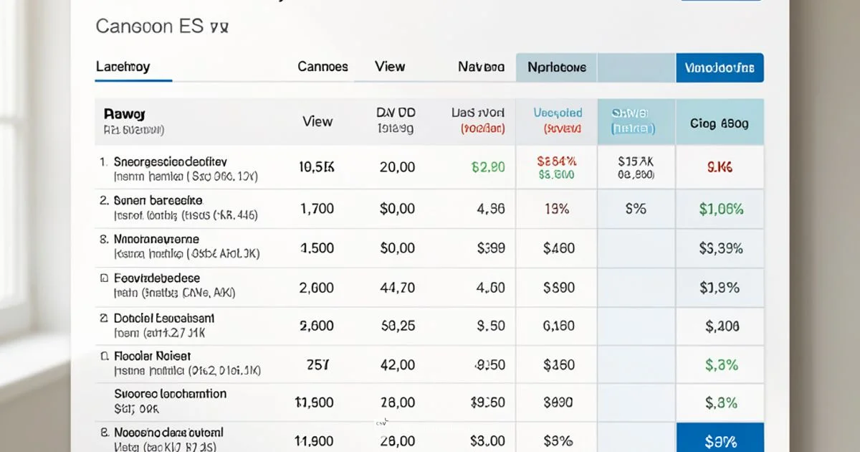860x452 pixels.
Task: Sort by the Uecqoled column header
Action: point(557,121)
